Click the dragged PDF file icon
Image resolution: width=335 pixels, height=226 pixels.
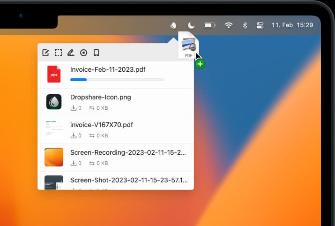coord(188,45)
